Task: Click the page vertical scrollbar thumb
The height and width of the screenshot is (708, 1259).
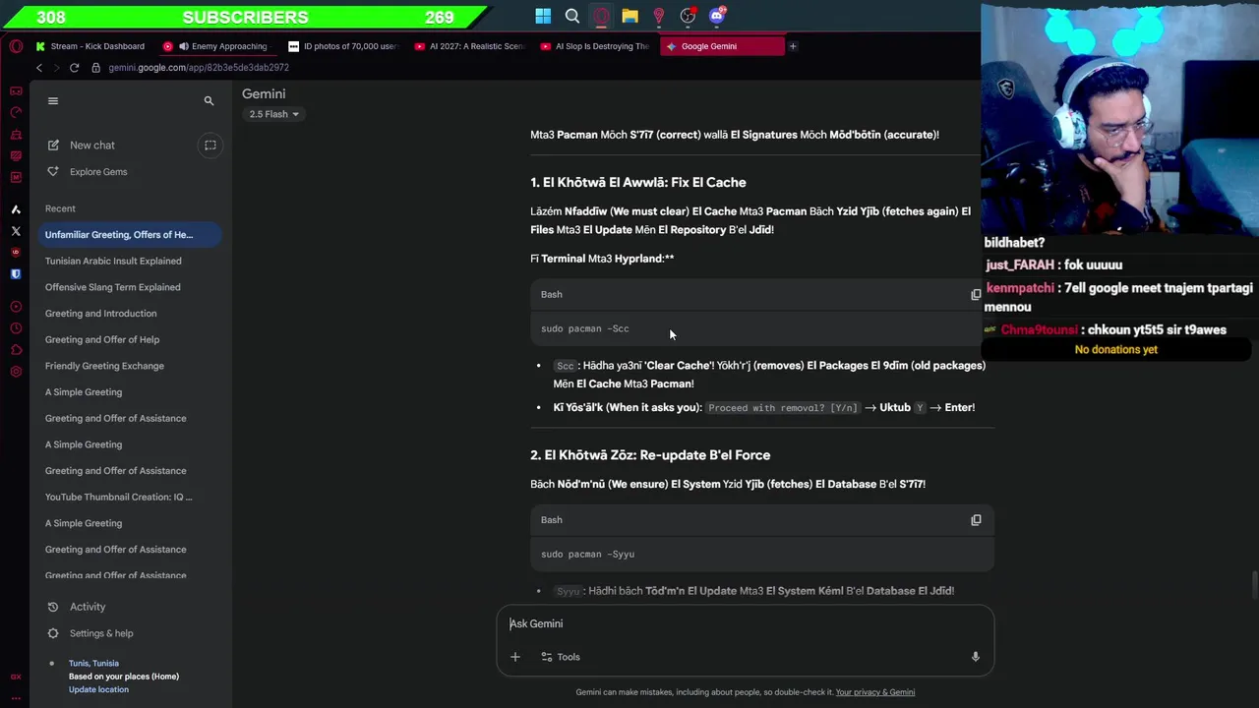Action: 1254,583
